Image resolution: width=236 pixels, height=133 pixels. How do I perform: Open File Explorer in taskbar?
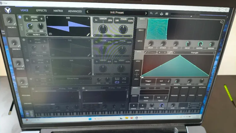pyautogui.click(x=127, y=118)
